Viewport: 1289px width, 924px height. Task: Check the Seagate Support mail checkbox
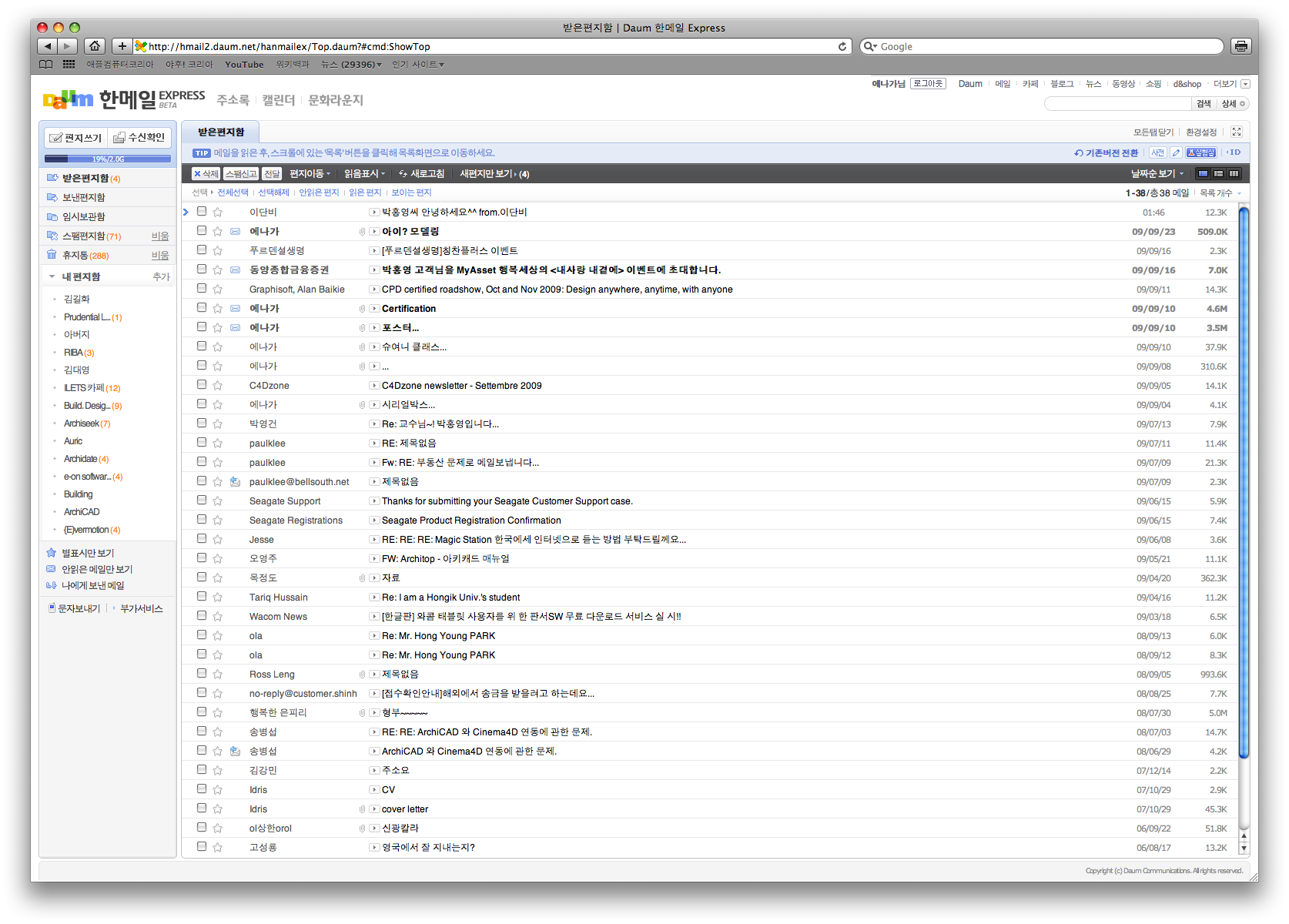[202, 500]
